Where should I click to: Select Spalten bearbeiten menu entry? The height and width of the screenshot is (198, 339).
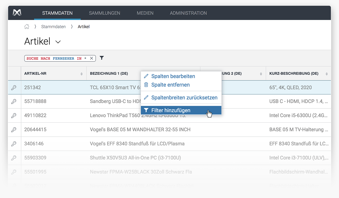point(173,76)
